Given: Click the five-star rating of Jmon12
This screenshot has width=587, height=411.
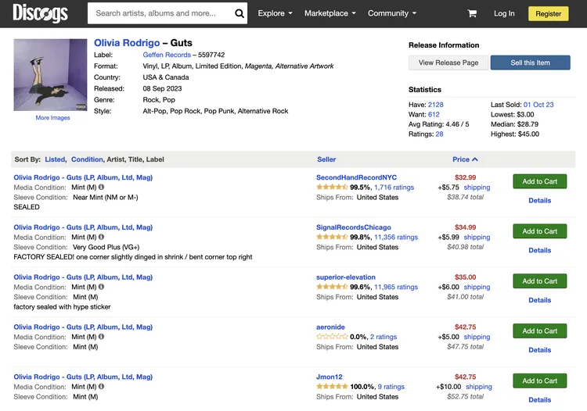Looking at the screenshot, I should coord(332,386).
